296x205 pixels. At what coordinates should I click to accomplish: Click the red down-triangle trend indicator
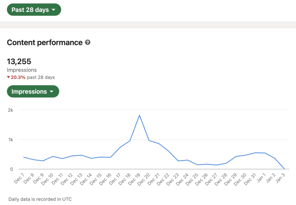(x=8, y=77)
